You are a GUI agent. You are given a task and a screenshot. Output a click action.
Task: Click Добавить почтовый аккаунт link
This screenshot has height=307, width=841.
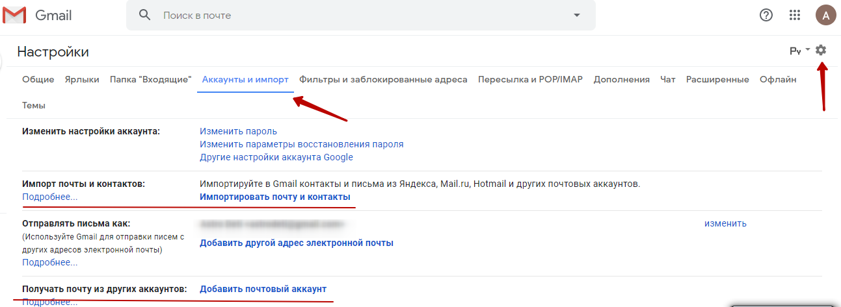263,288
